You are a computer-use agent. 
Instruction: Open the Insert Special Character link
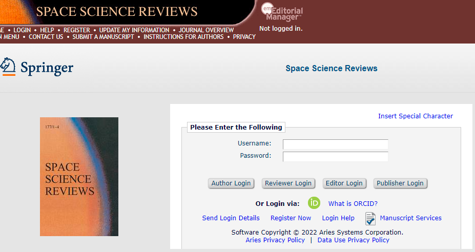click(415, 116)
